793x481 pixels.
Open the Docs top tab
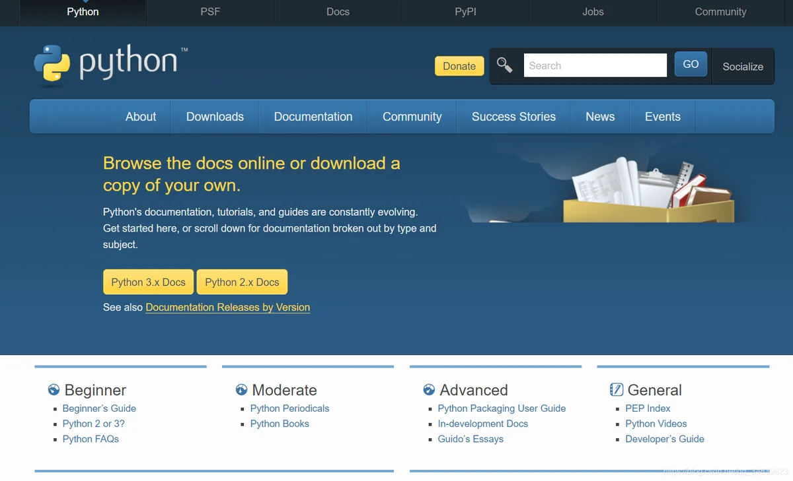[x=338, y=12]
